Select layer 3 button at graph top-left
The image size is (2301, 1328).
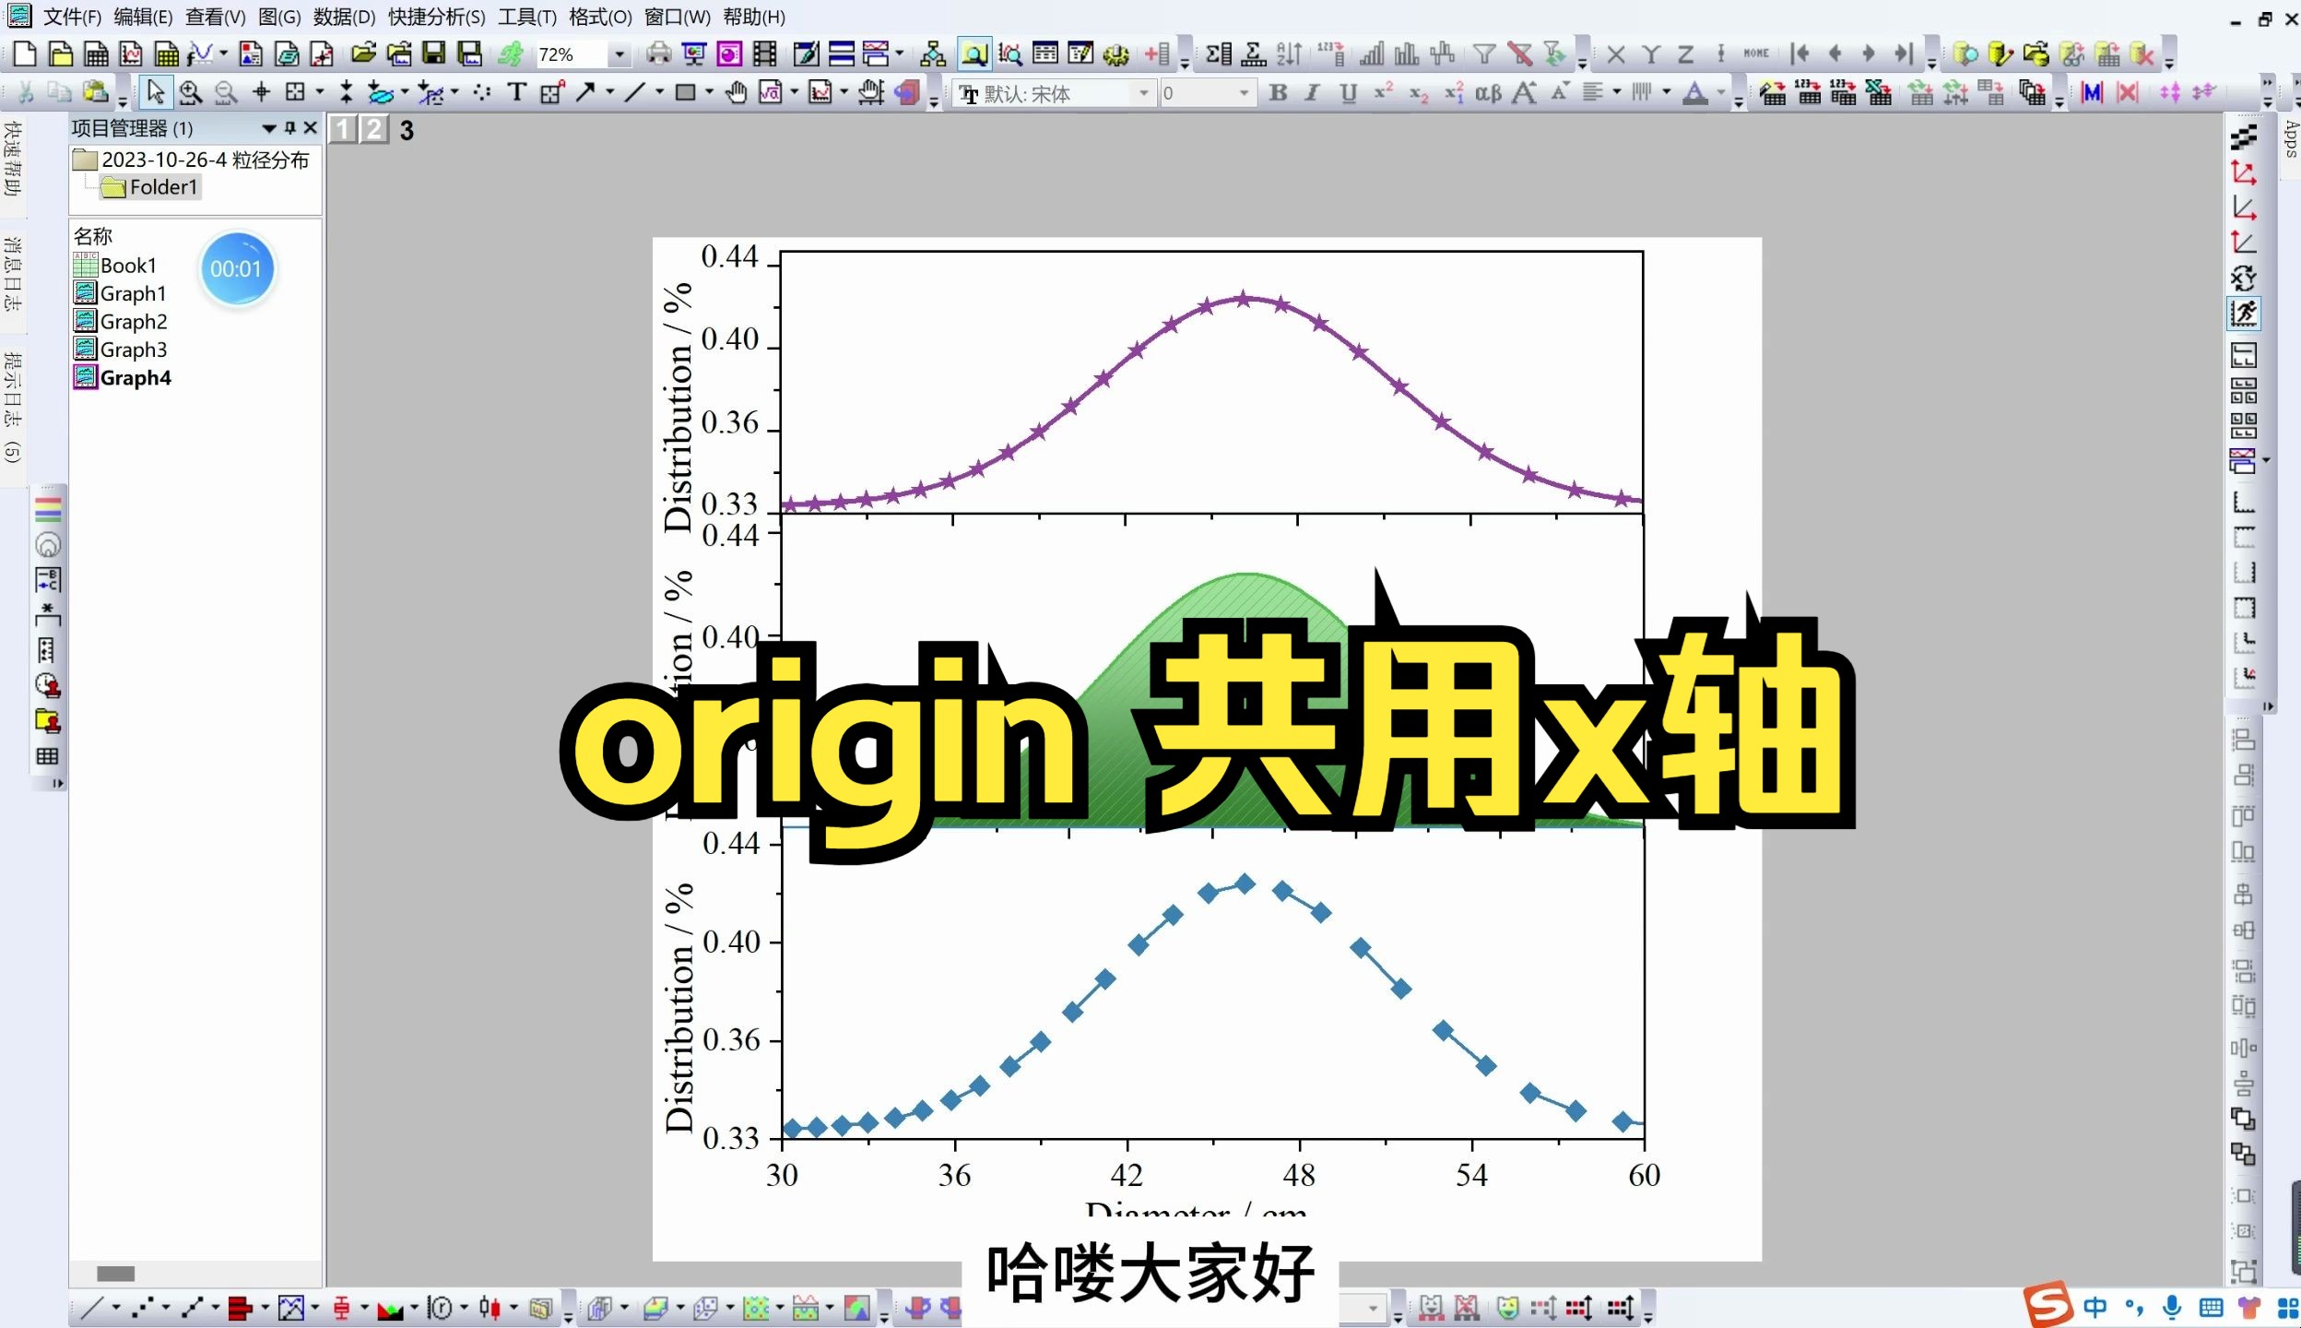coord(407,130)
